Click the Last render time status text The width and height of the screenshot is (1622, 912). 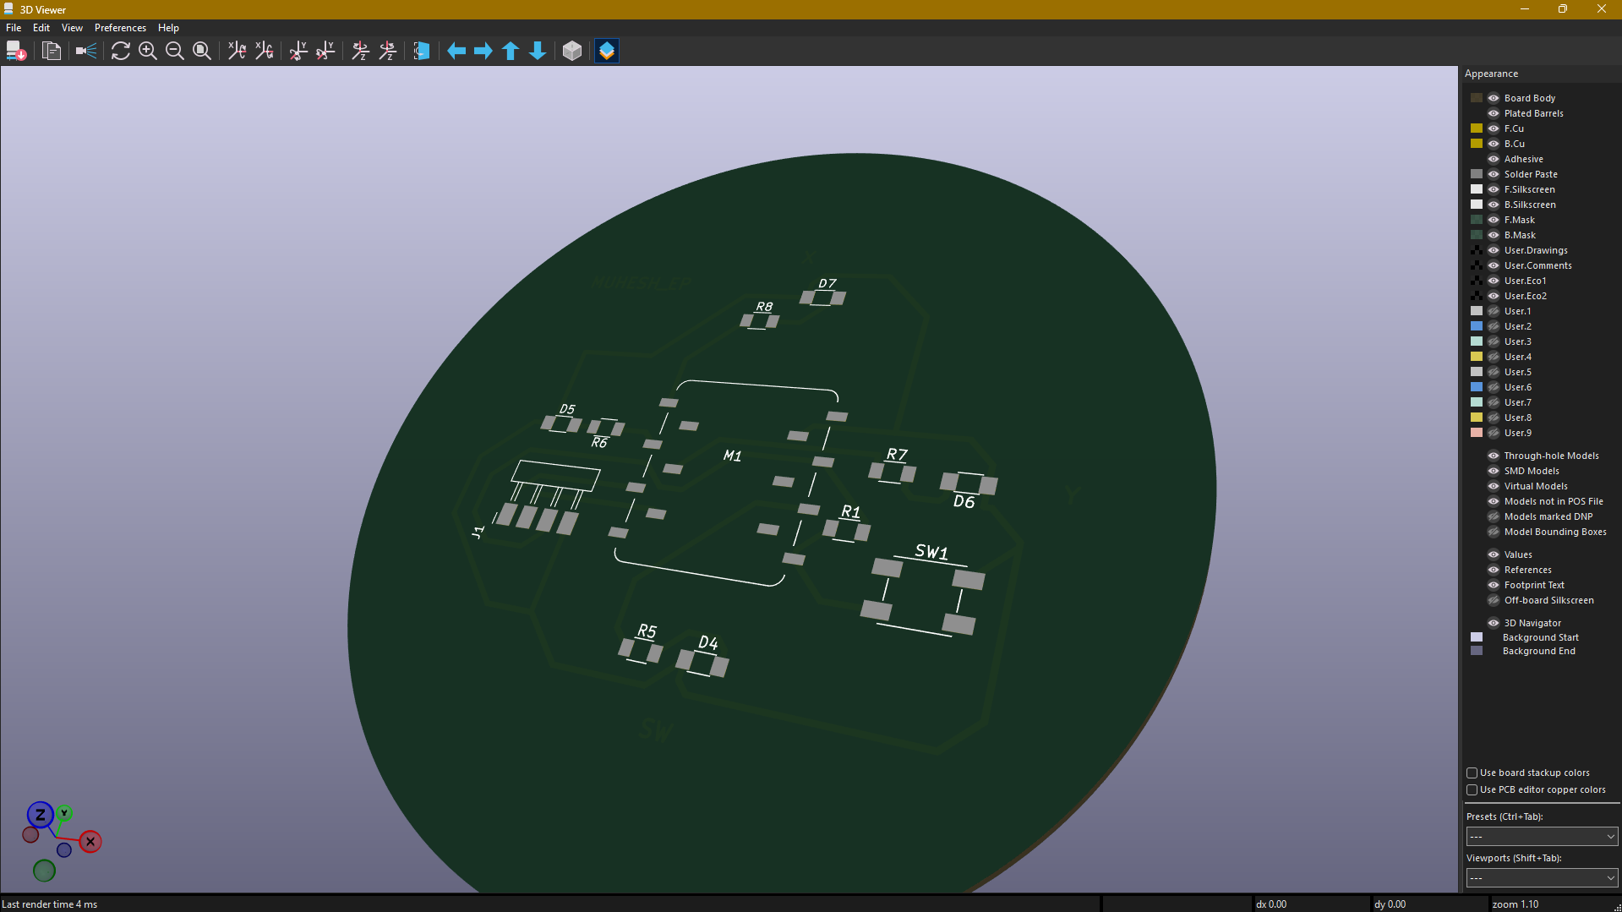50,904
